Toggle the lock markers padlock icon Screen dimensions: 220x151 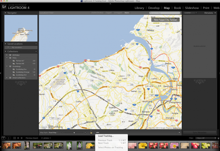pos(91,132)
